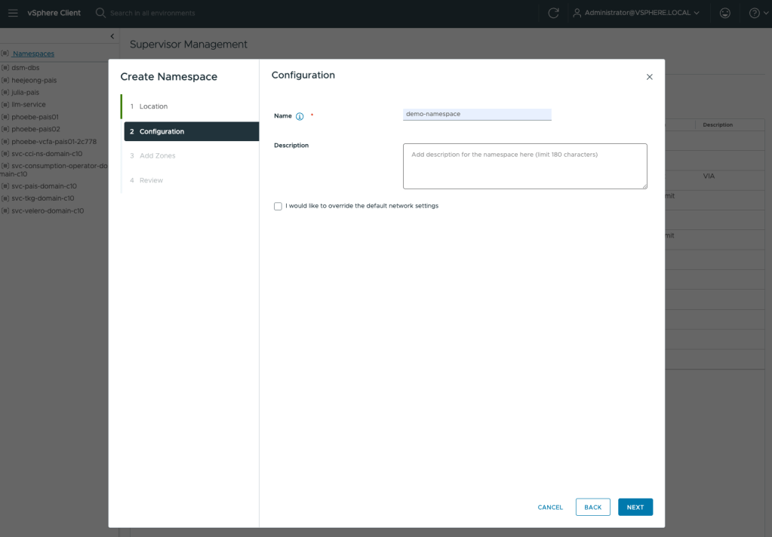Click the refresh icon in header
The image size is (772, 537).
pos(553,13)
